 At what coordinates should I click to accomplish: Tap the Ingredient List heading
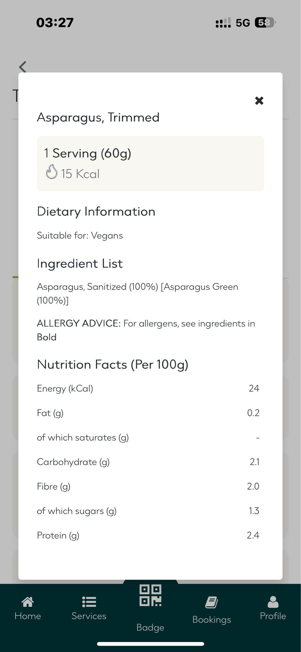[x=80, y=263]
